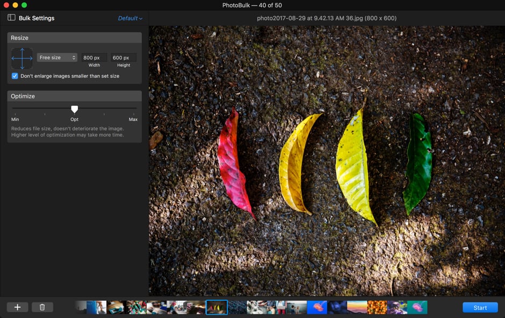Click the leaves image in the preview

[327, 161]
